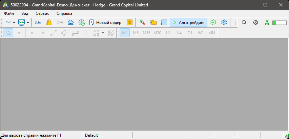Open new chart via the chart icon

point(8,23)
